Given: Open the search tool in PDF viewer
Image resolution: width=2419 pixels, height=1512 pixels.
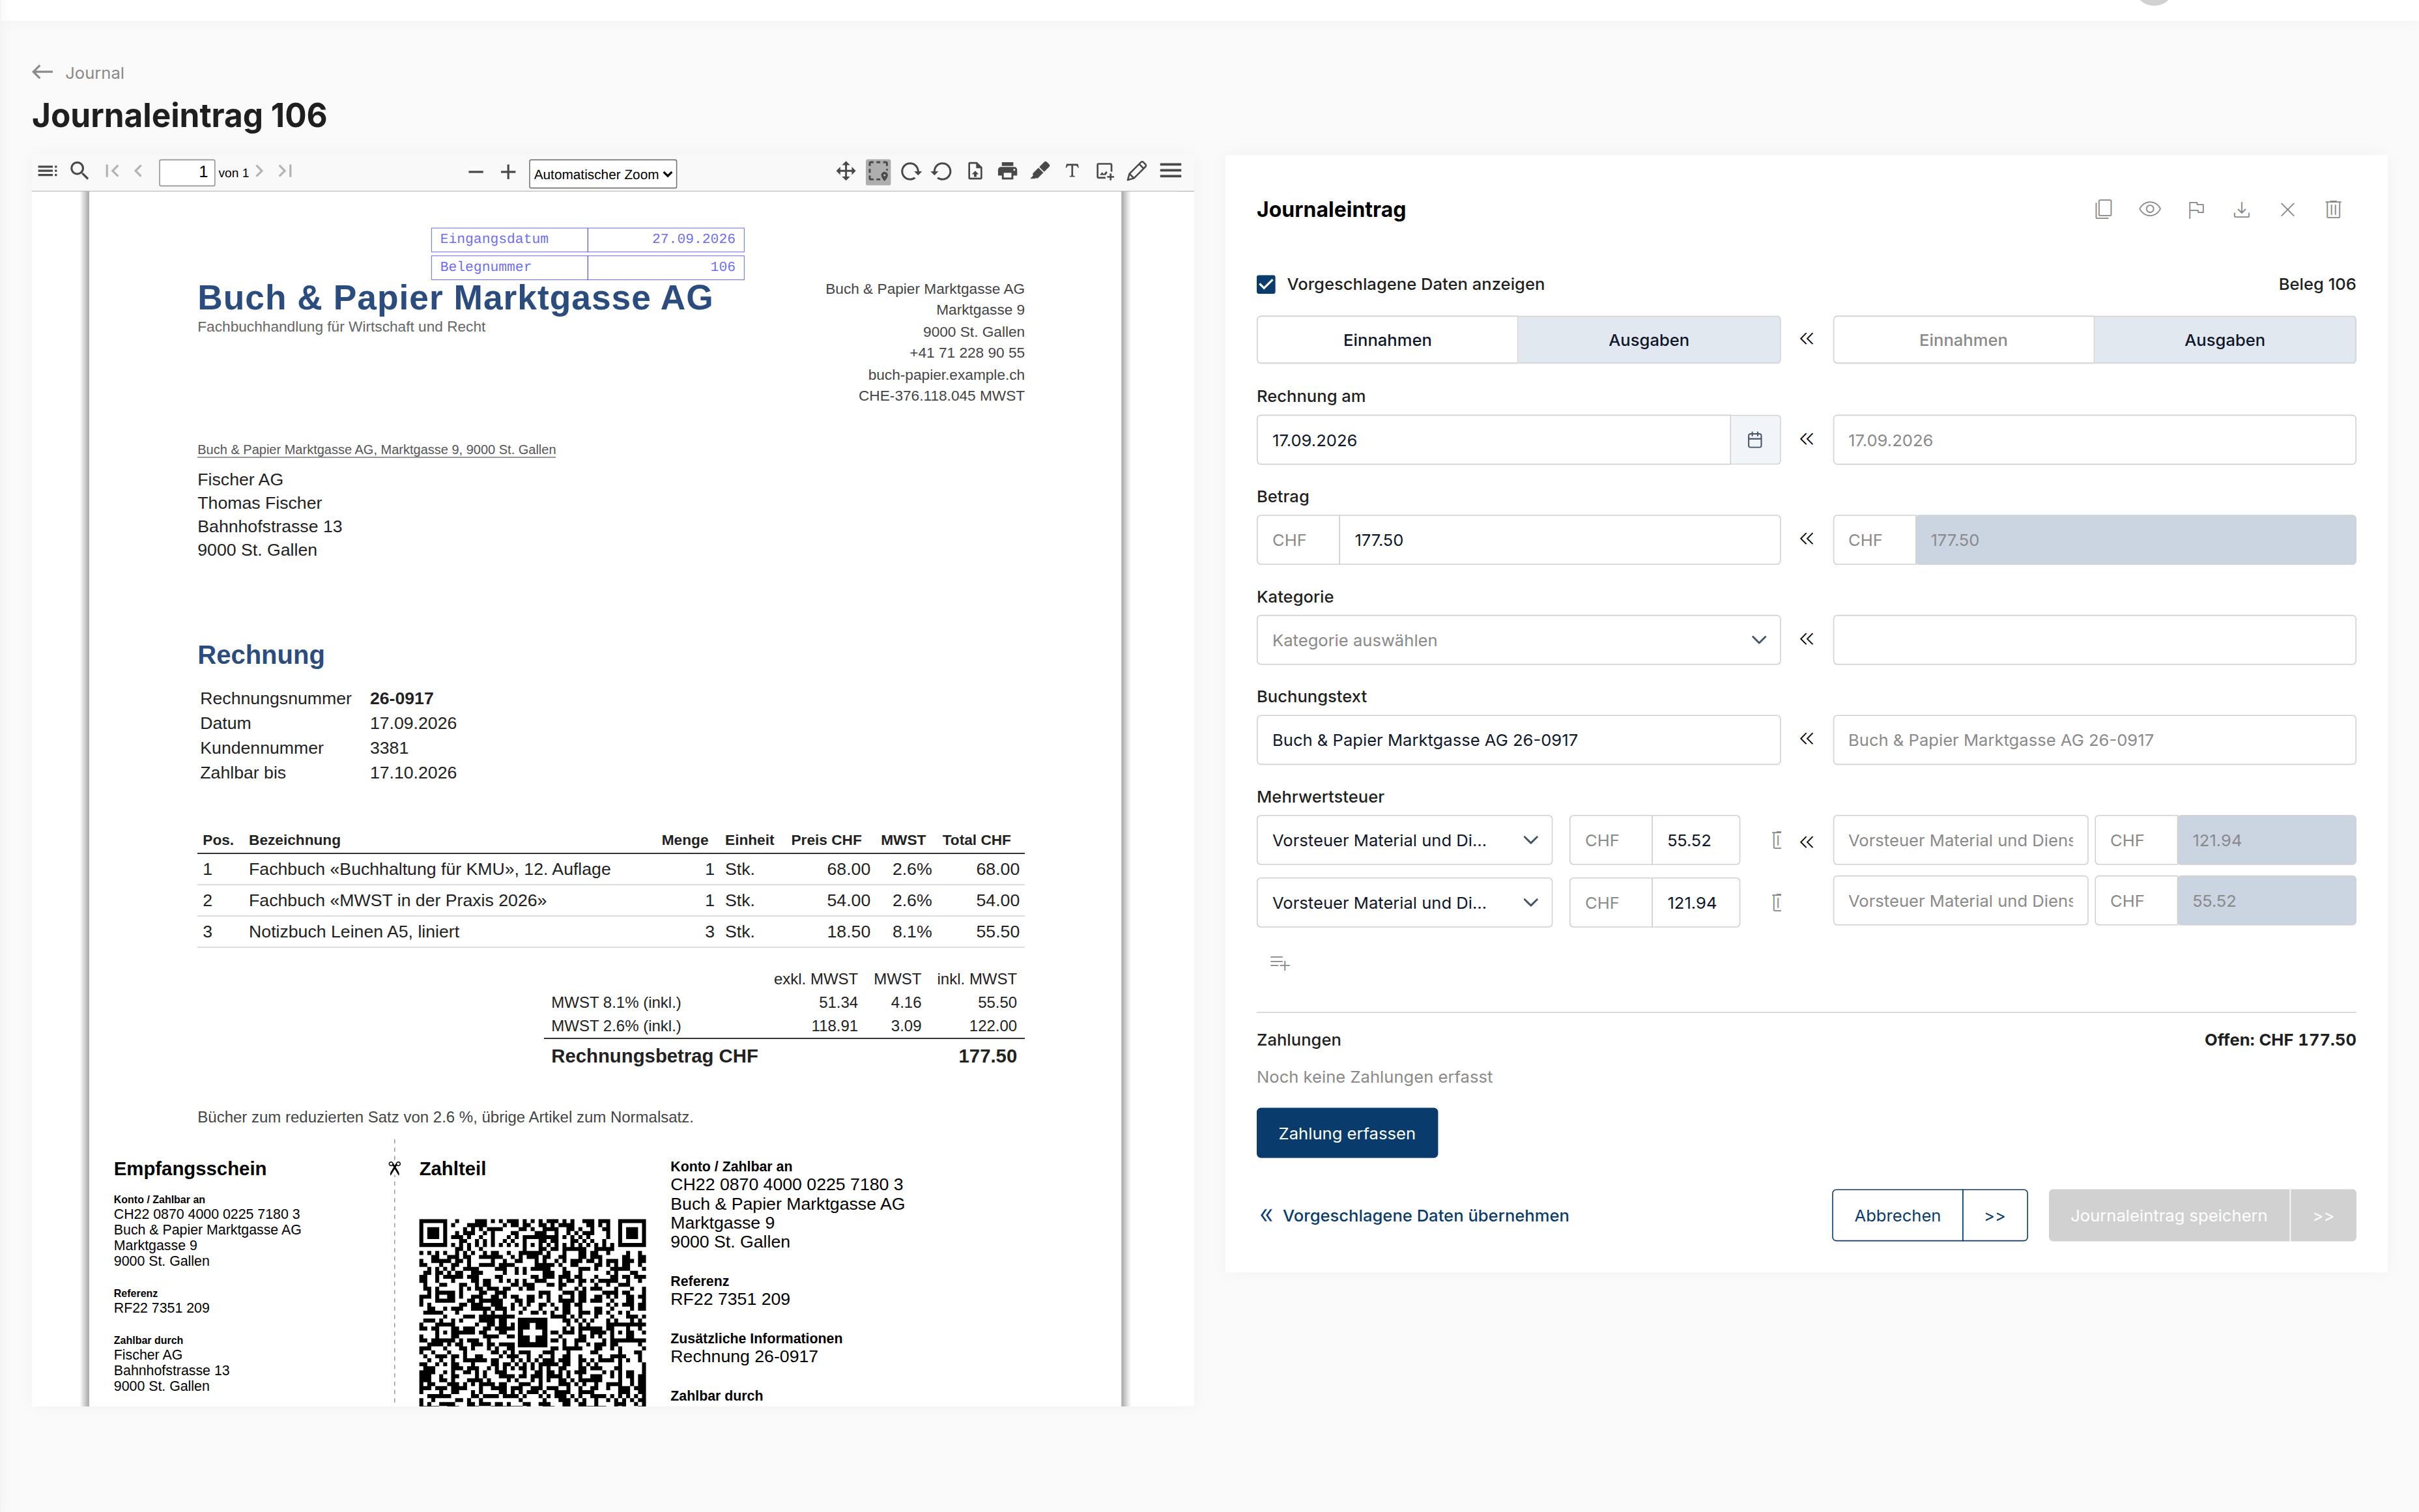Looking at the screenshot, I should (80, 171).
